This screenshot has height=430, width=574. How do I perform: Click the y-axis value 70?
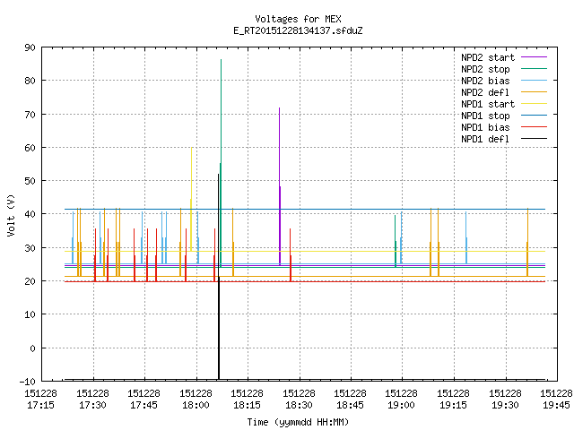coord(30,115)
